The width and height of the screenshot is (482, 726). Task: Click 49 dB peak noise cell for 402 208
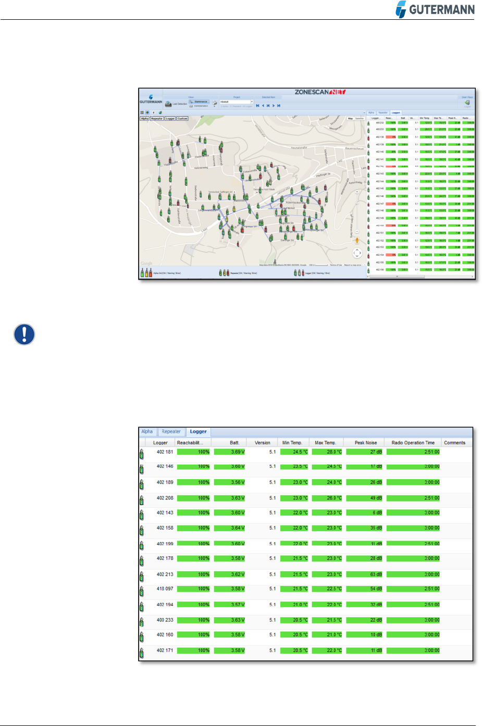(x=364, y=498)
